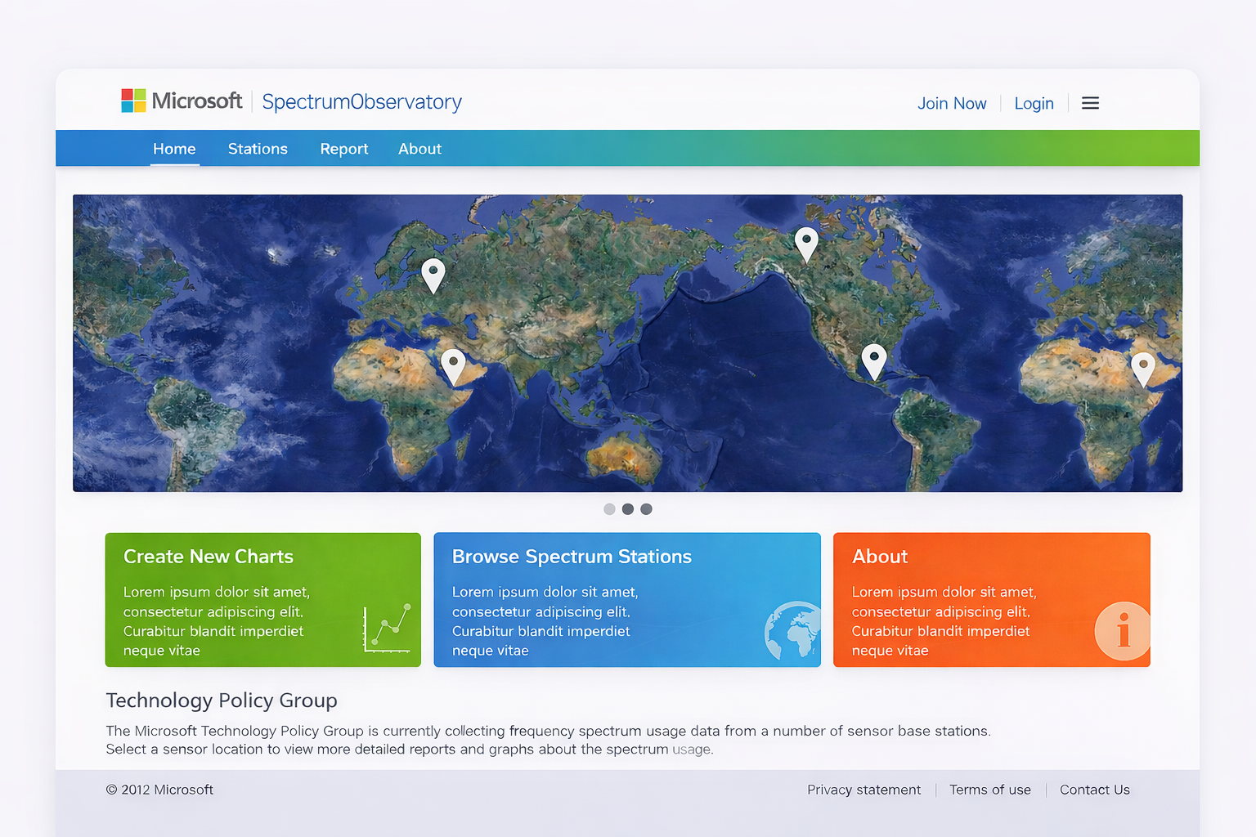Click the Create New Charts tile heading
Viewport: 1256px width, 837px height.
coord(209,557)
